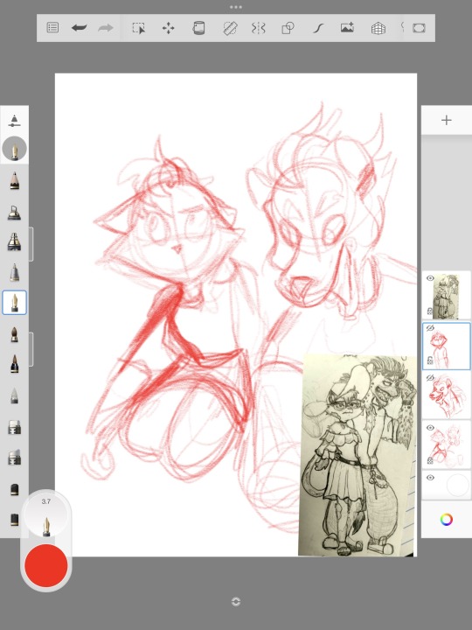472x630 pixels.
Task: Show the selected hidden cat sketch layer
Action: pyautogui.click(x=430, y=328)
